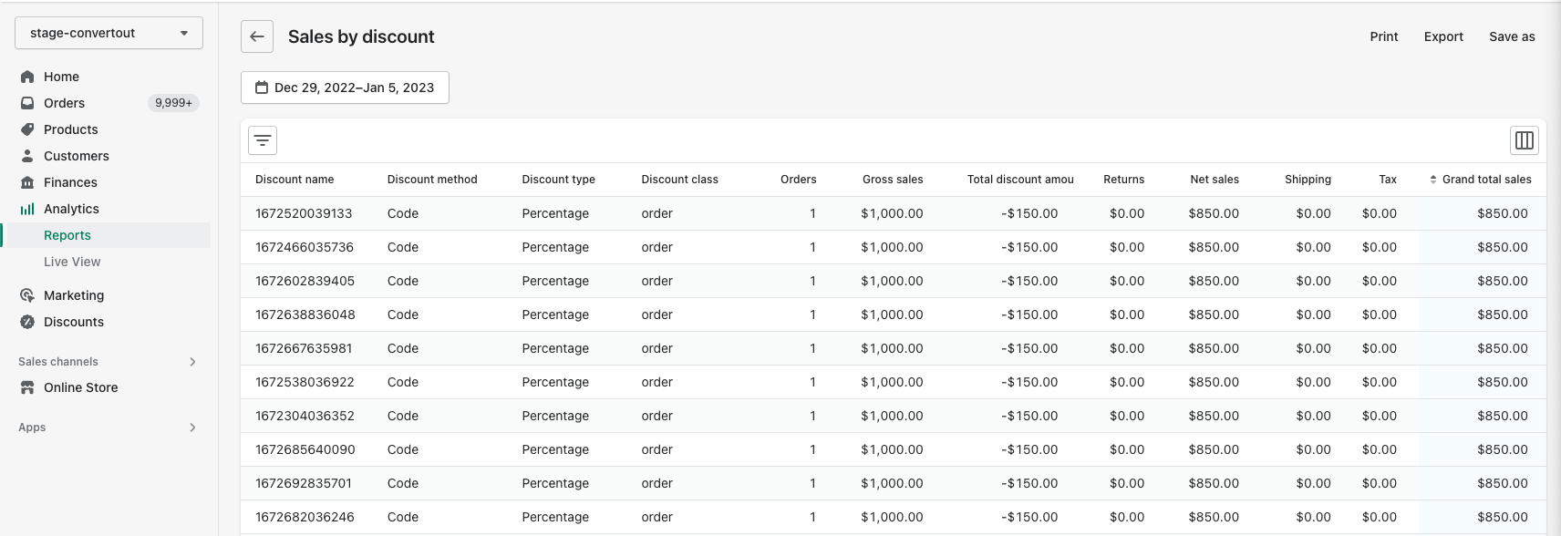Click discount name 1672602839405
Image resolution: width=1561 pixels, height=536 pixels.
pos(305,281)
